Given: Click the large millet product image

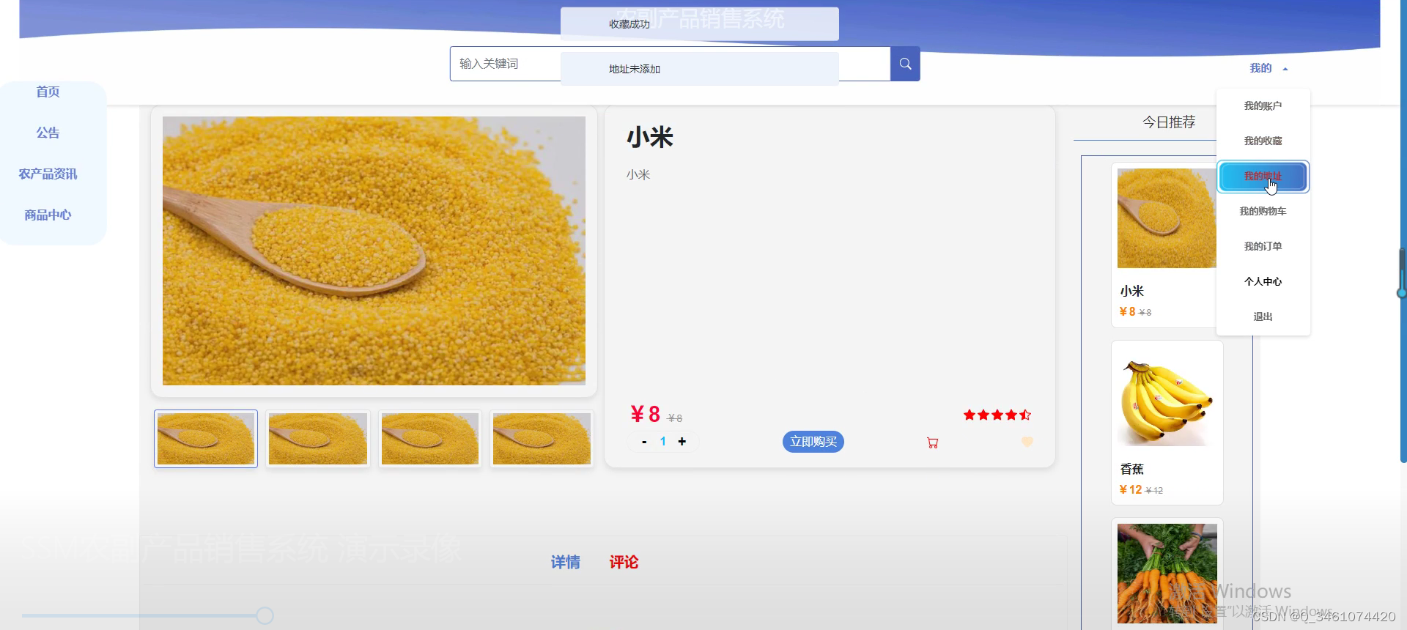Looking at the screenshot, I should coord(374,251).
